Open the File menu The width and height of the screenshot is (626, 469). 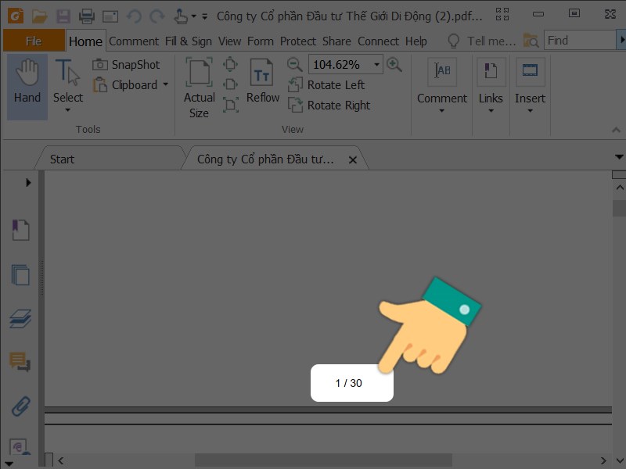tap(34, 41)
